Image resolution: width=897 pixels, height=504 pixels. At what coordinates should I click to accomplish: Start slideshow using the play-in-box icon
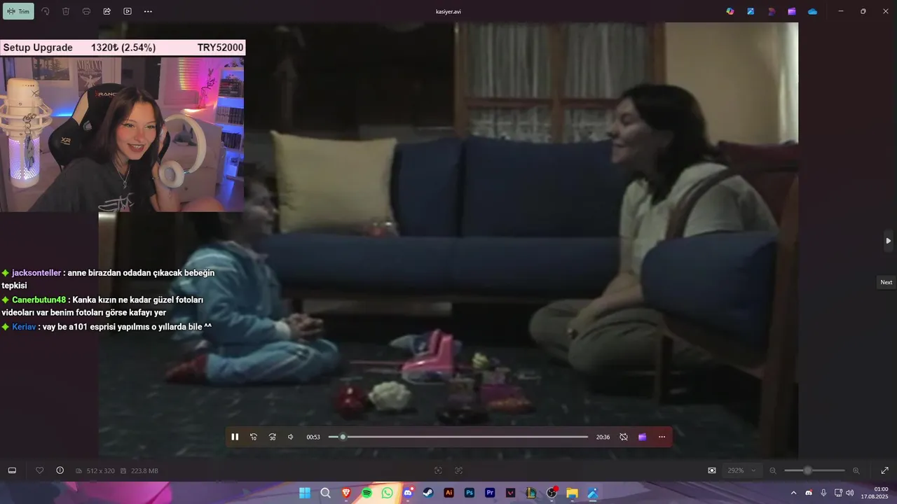click(x=128, y=11)
